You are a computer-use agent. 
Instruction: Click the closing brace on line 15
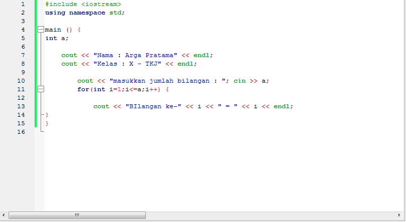pyautogui.click(x=47, y=123)
